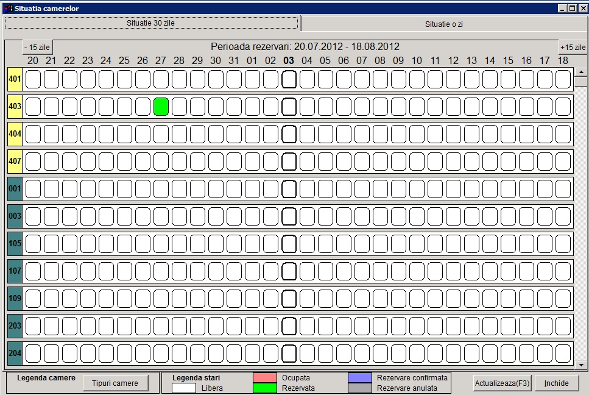Click the bold date header 03
Viewport: 589px width, 395px height.
tap(289, 60)
